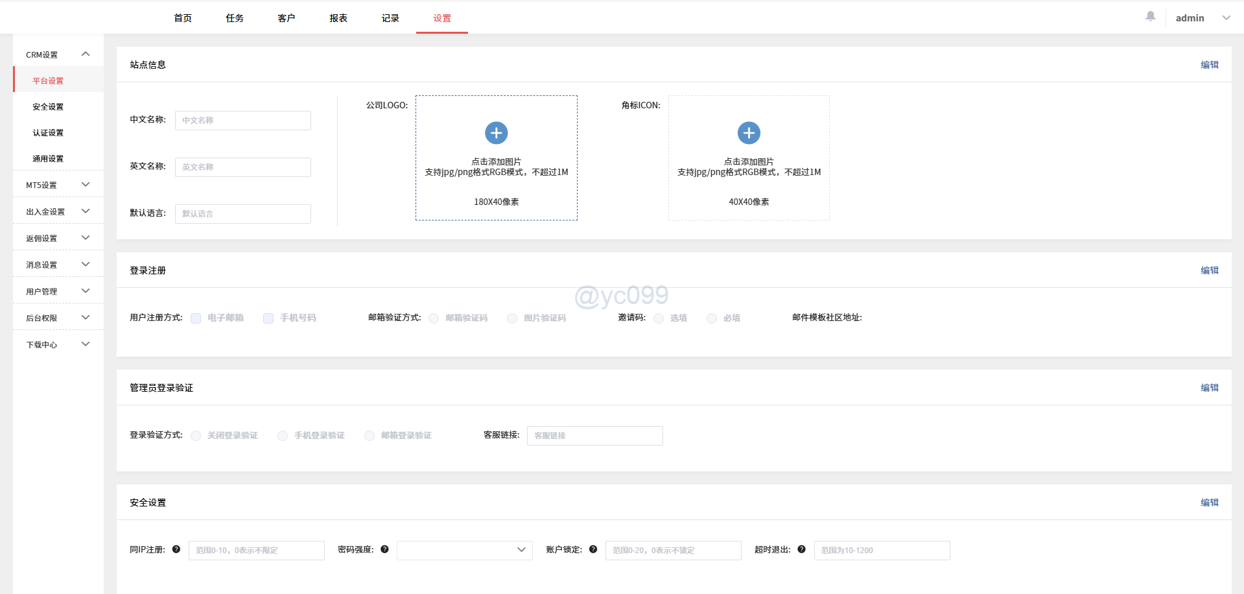Switch to the 客户 tab
The width and height of the screenshot is (1244, 594).
pos(287,18)
